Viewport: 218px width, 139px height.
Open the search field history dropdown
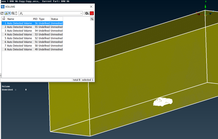[81, 13]
